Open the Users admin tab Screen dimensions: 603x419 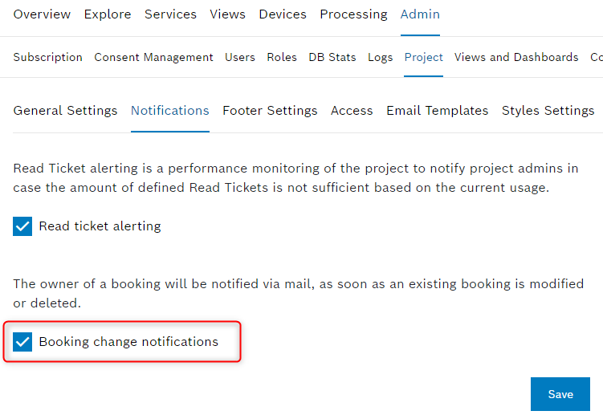pyautogui.click(x=240, y=57)
